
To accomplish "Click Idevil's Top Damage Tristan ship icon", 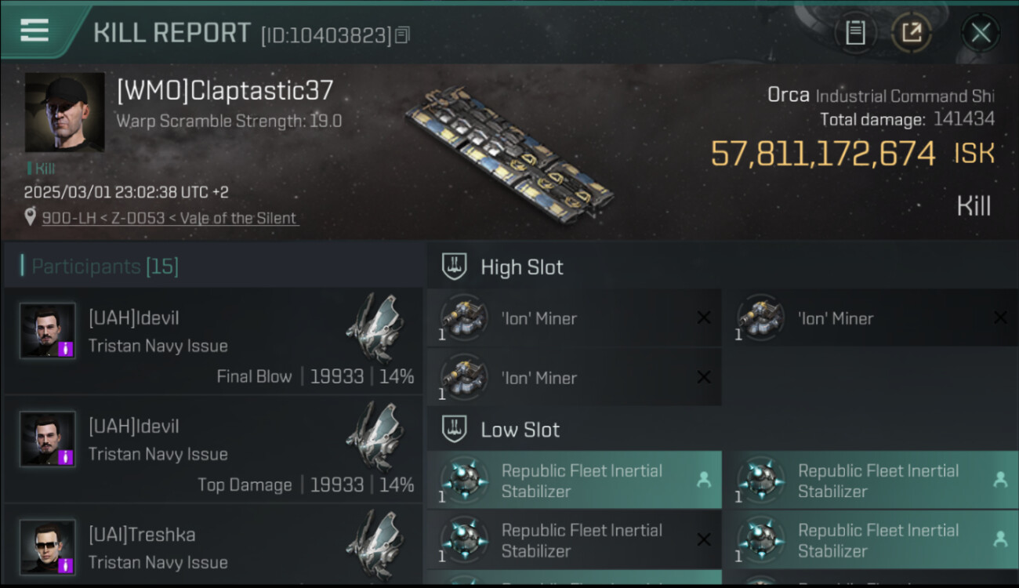I will tap(374, 436).
